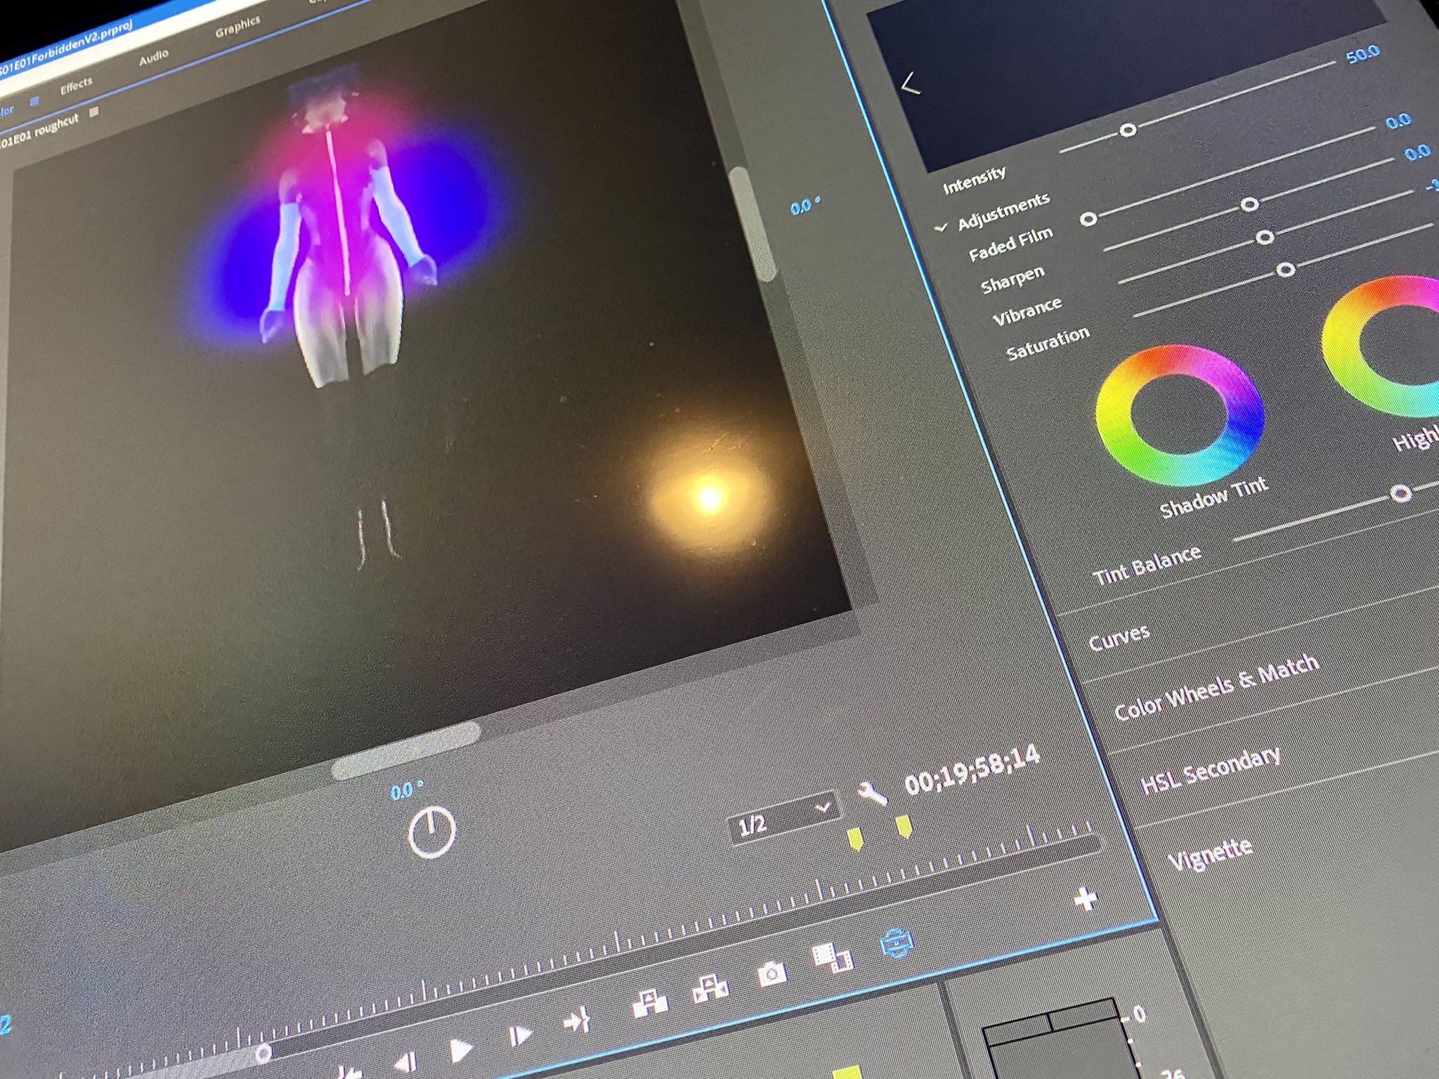Open the 1/2 playback resolution dropdown
Image resolution: width=1439 pixels, height=1079 pixels.
[x=783, y=817]
